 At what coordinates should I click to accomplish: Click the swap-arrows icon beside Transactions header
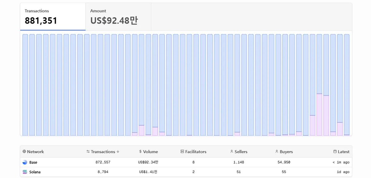tap(88, 152)
